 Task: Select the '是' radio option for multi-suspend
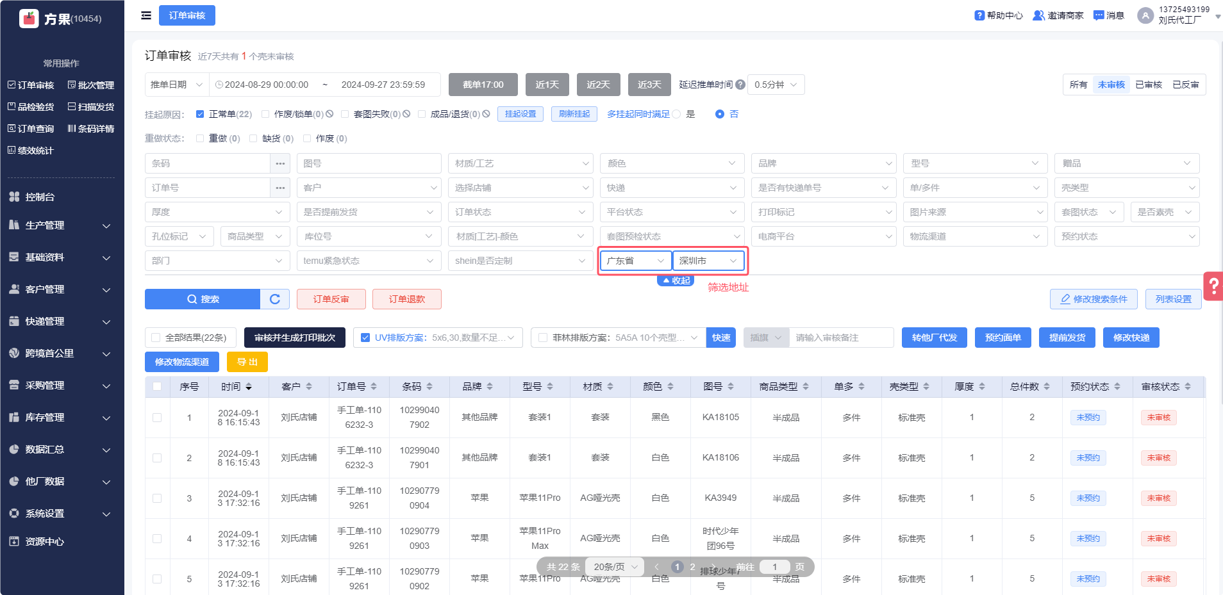pyautogui.click(x=677, y=114)
